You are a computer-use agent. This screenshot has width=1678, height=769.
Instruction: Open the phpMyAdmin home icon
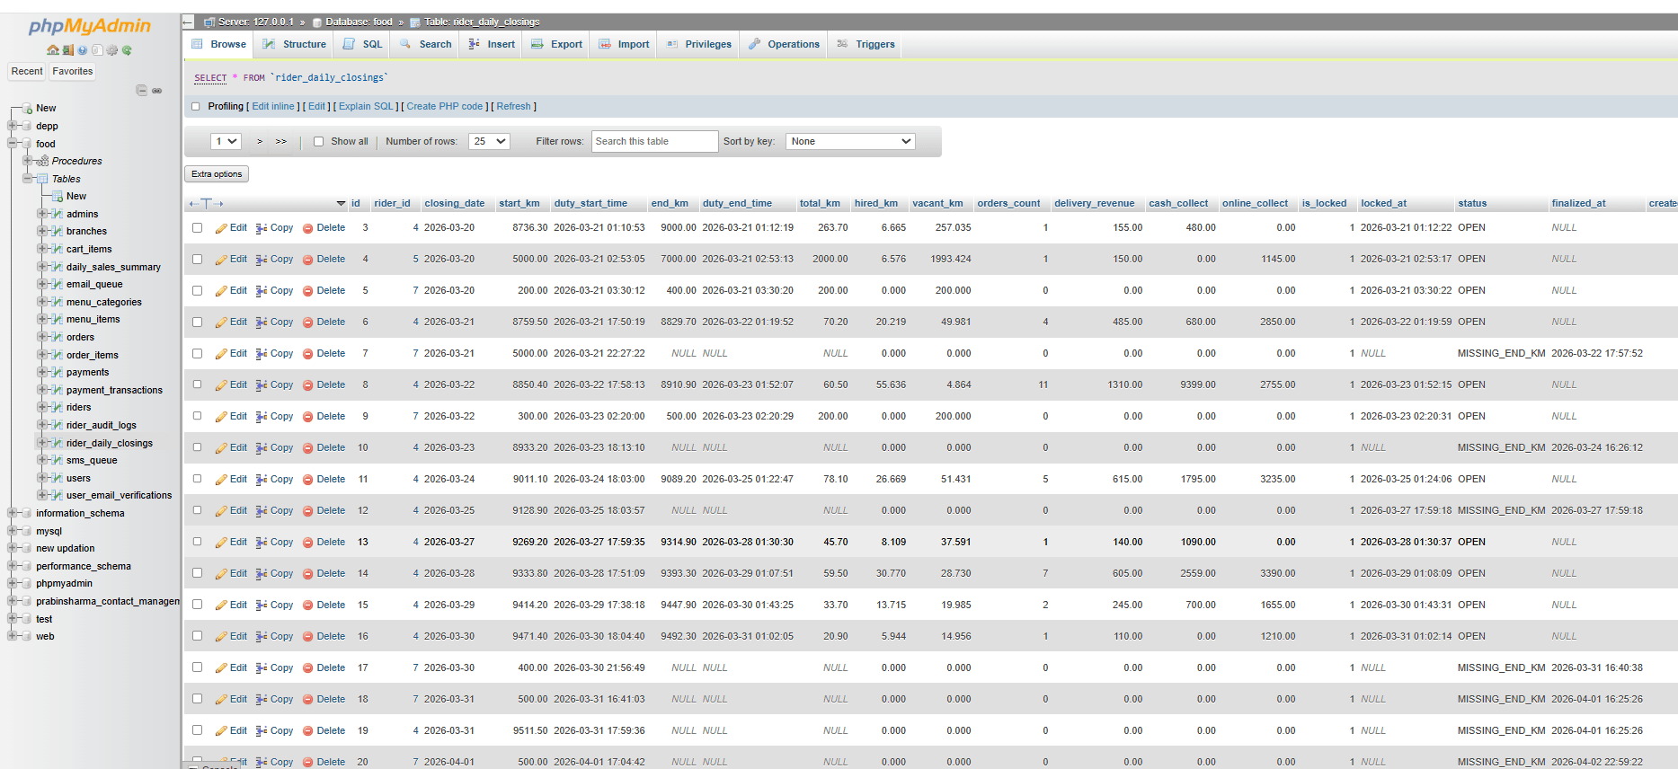(53, 50)
